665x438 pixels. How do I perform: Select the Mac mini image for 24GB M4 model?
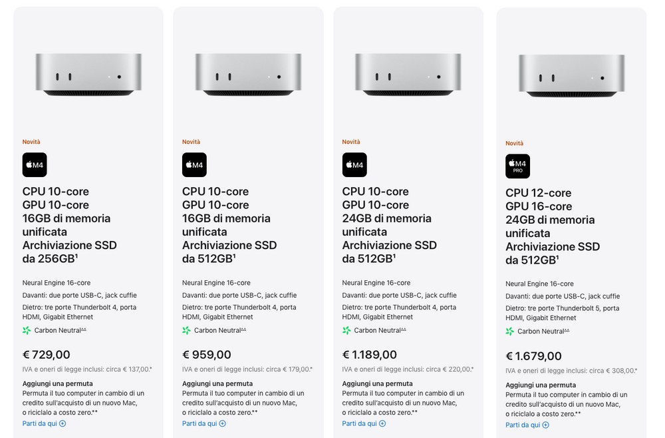coord(408,75)
